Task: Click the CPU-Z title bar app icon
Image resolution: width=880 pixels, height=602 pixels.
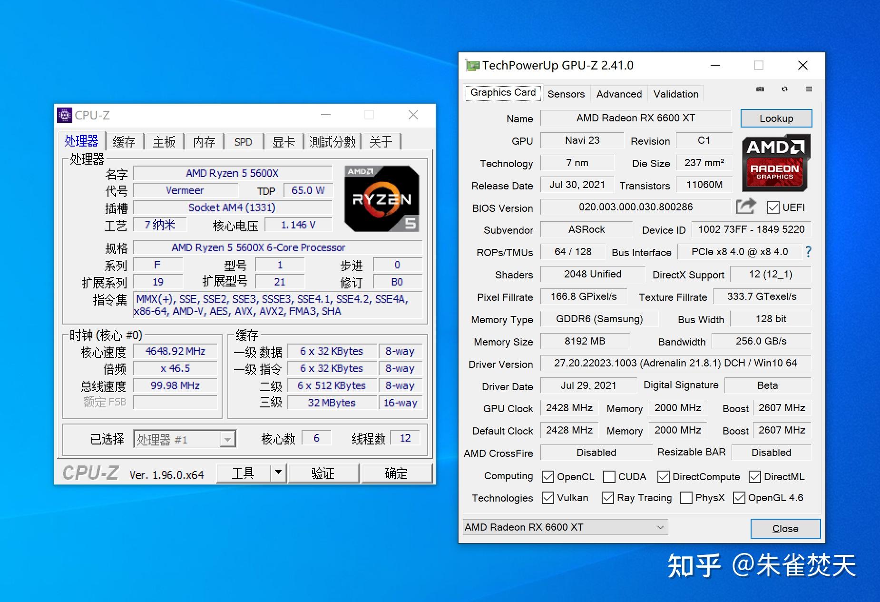Action: [x=64, y=115]
